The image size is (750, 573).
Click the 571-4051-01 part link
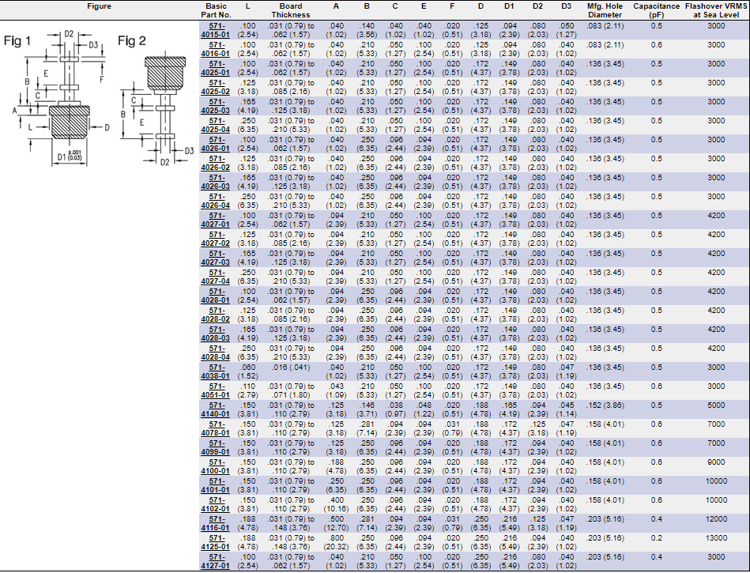click(x=213, y=390)
